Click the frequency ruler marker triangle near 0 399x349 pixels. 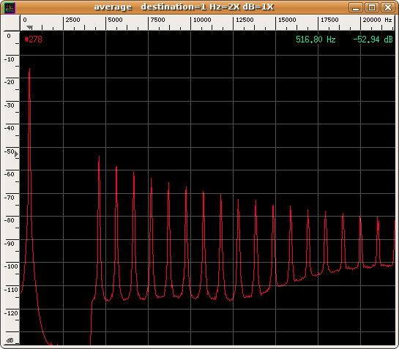click(x=30, y=27)
